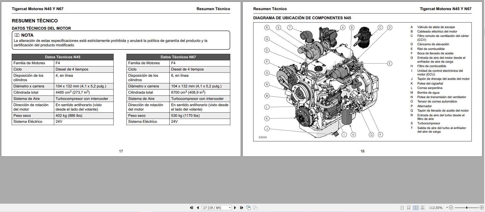Click the zoom slider handle
Screen dimensions: 485x212
point(467,208)
